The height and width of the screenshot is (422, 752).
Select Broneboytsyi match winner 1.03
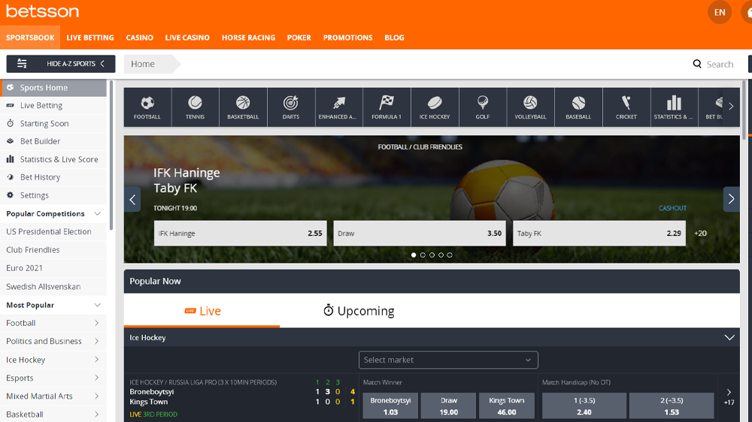[390, 405]
